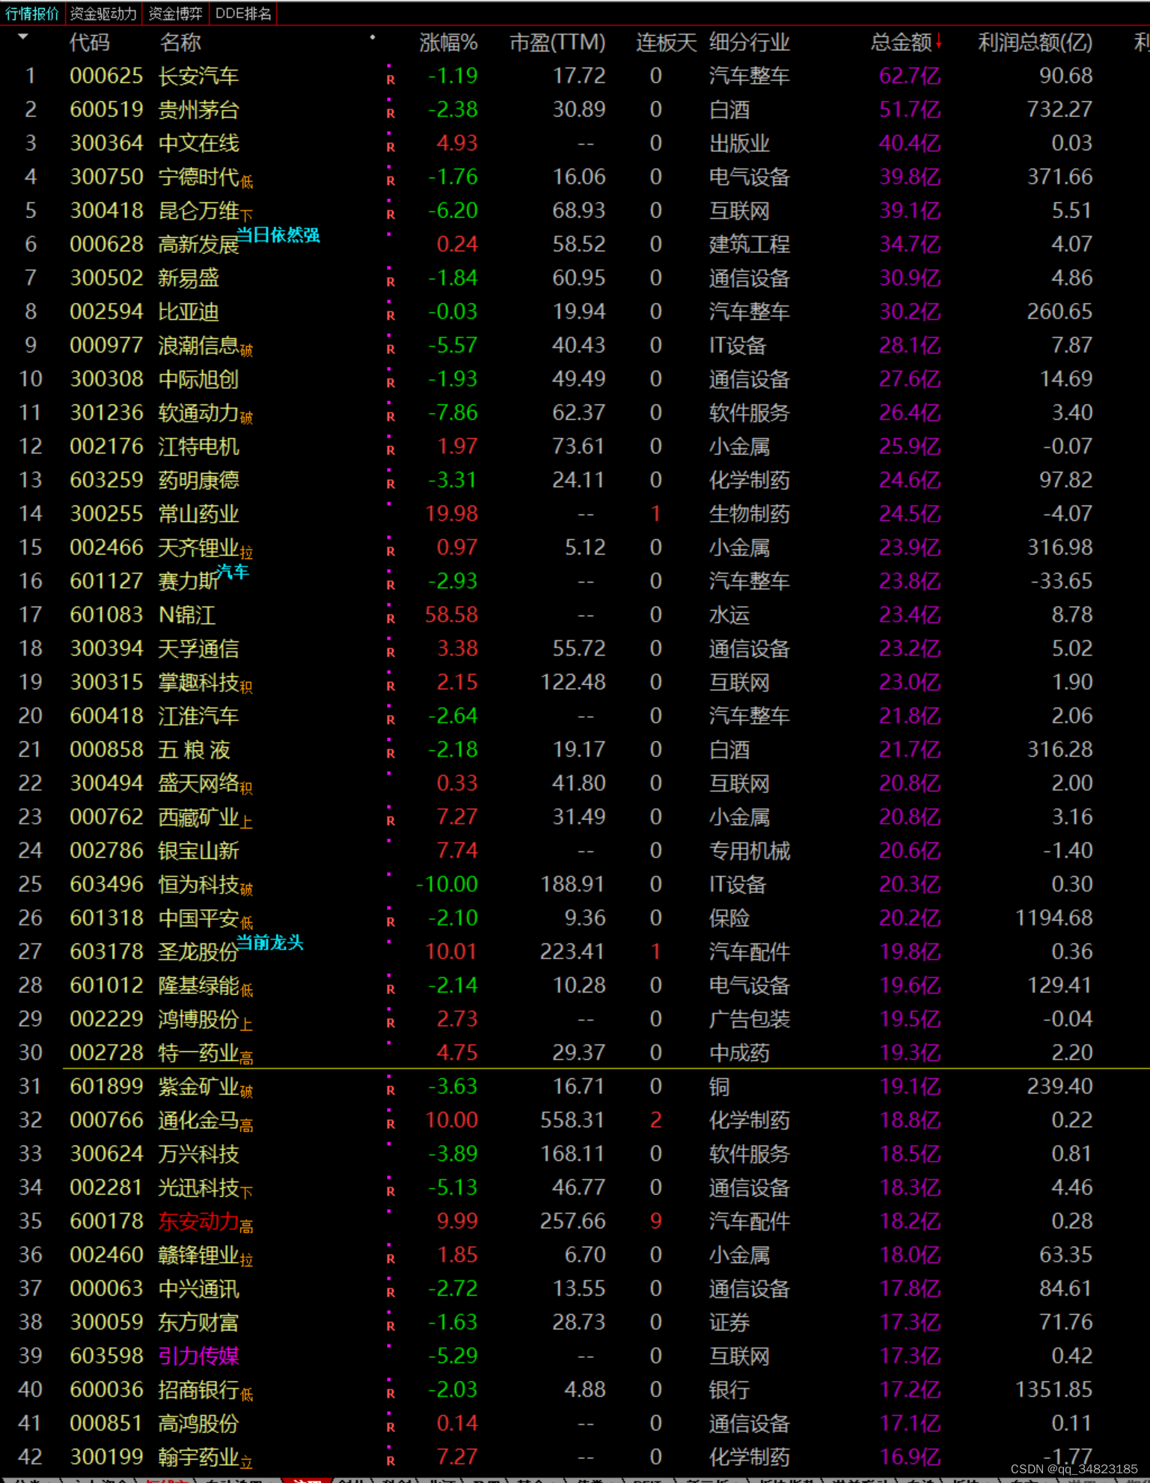
Task: Click 涨幅 value 58.58 for N锦江
Action: (x=451, y=615)
